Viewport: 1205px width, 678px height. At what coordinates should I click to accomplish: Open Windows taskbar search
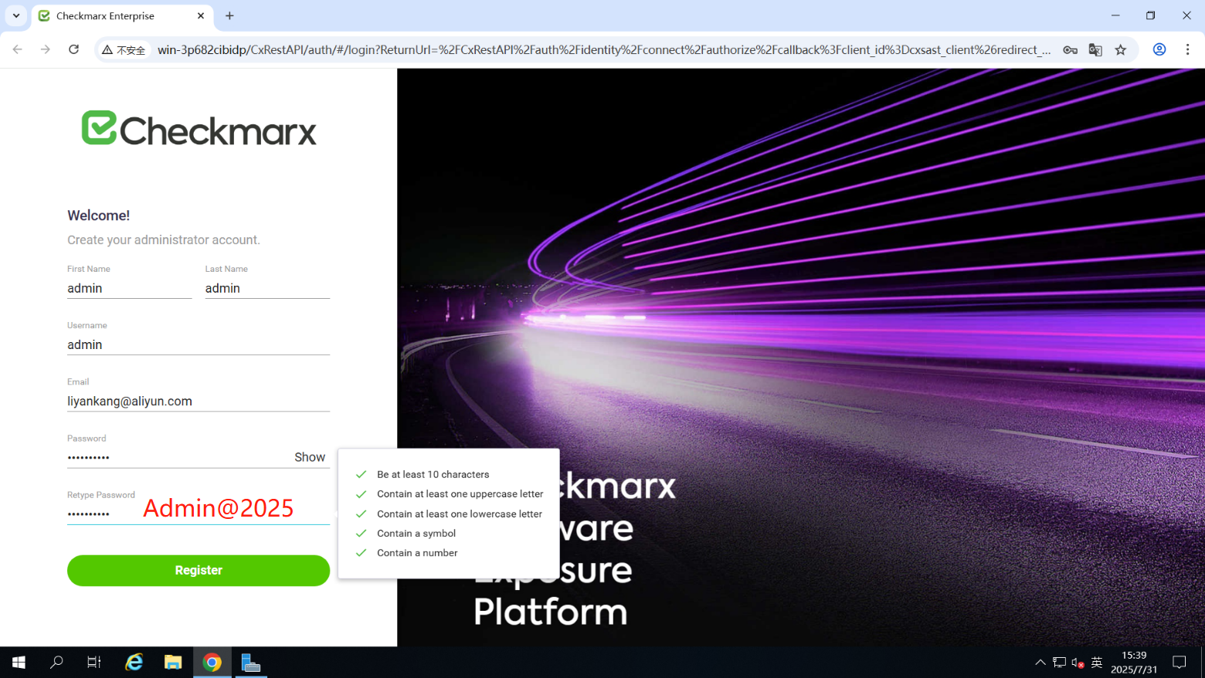[x=56, y=663]
